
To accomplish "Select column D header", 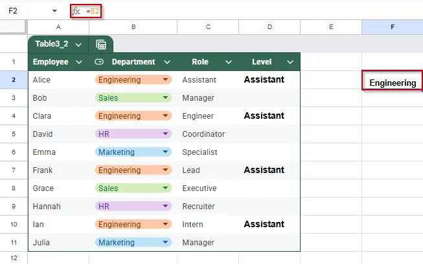I will [x=269, y=27].
